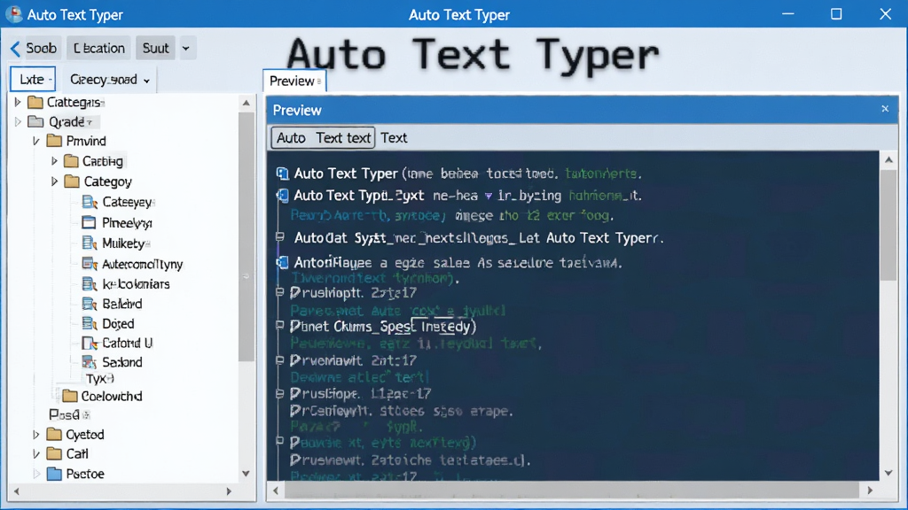908x510 pixels.
Task: Open the dropdown arrow beside Suut
Action: pyautogui.click(x=186, y=49)
